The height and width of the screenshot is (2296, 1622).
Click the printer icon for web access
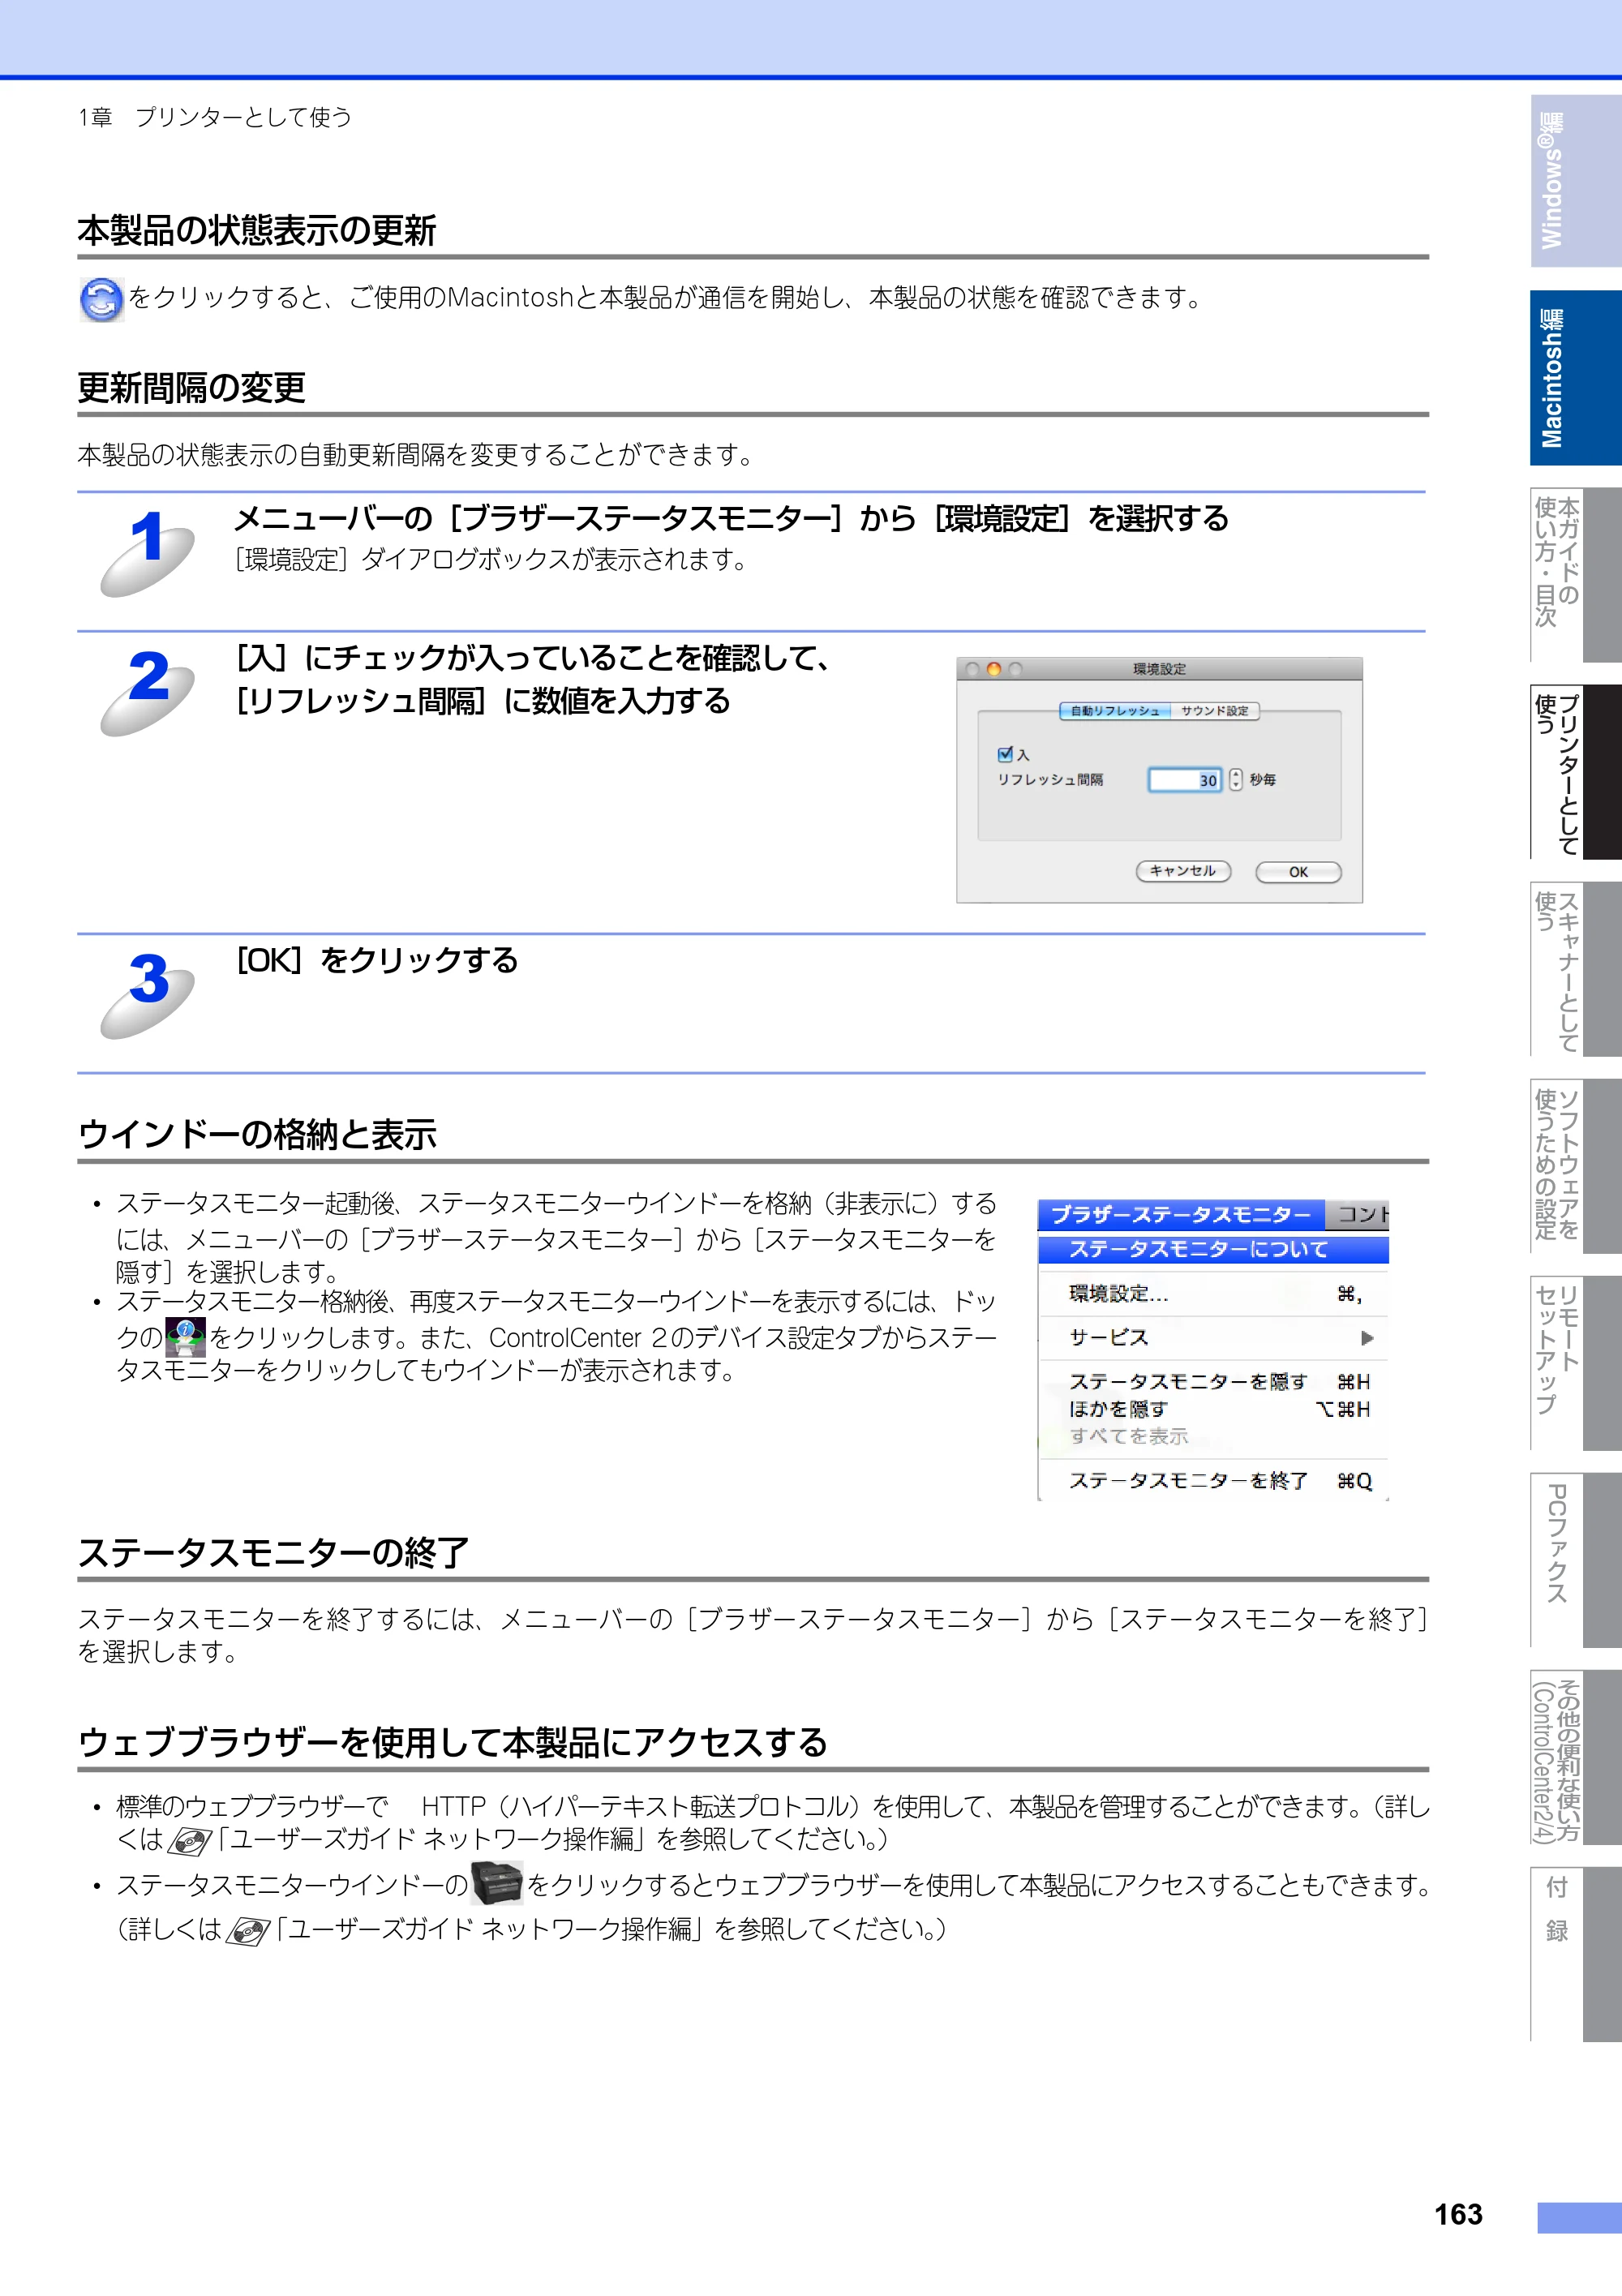[x=497, y=1884]
